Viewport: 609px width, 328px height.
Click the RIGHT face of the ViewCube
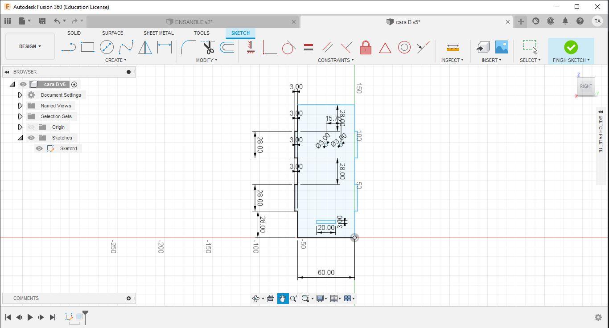coord(586,86)
